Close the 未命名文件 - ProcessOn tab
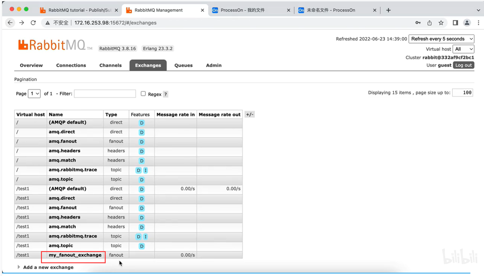Viewport: 484px width, 276px height. click(x=375, y=10)
